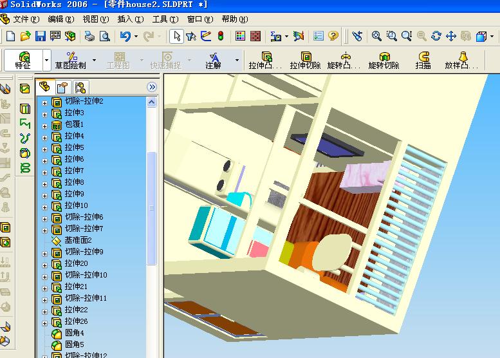Expand the panel with the double-chevron button
Viewport: 500px width, 358px height.
click(152, 87)
